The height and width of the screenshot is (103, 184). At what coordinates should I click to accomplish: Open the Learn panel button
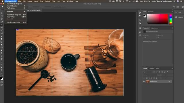click(x=178, y=13)
